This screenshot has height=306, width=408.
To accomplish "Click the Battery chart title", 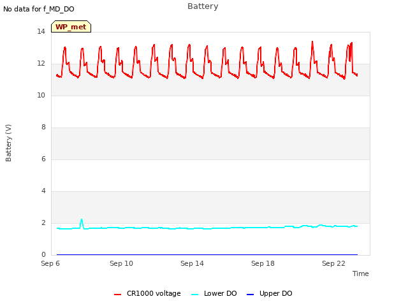I will [203, 6].
